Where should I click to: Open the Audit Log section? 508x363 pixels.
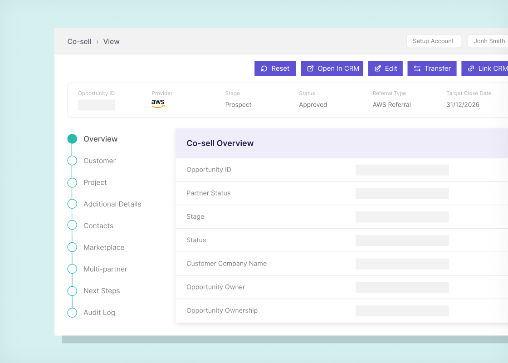click(99, 313)
